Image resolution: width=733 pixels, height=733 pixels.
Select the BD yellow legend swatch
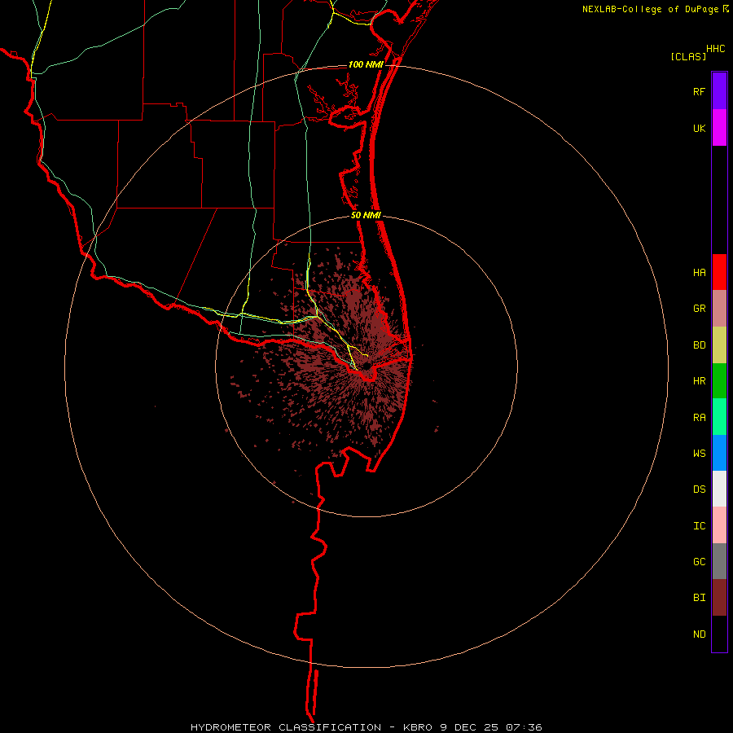pyautogui.click(x=719, y=345)
